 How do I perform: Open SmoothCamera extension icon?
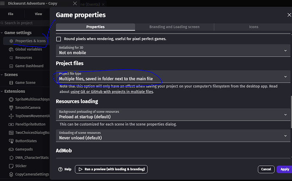tap(11, 108)
